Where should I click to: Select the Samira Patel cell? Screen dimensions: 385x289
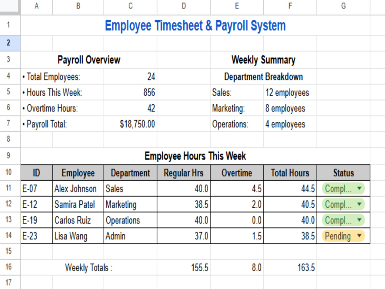click(x=78, y=205)
